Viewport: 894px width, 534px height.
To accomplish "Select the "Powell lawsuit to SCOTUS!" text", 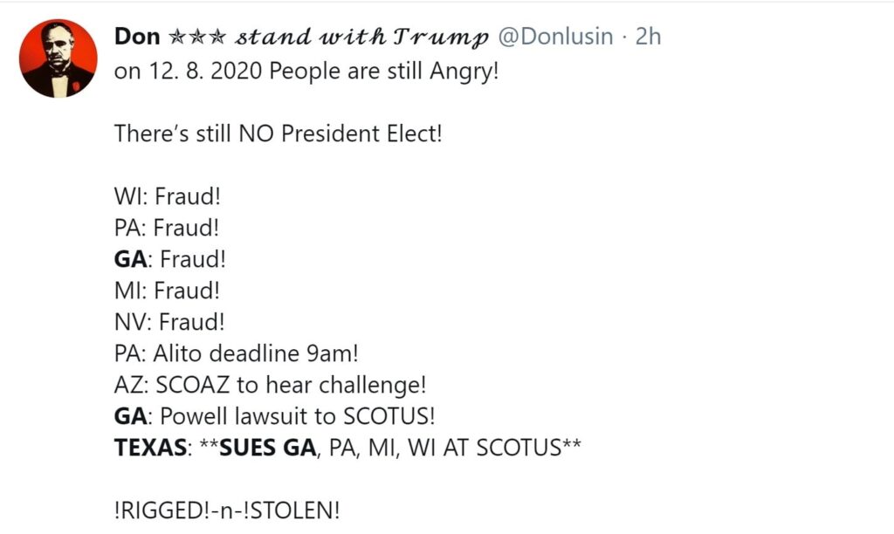I will coord(297,416).
